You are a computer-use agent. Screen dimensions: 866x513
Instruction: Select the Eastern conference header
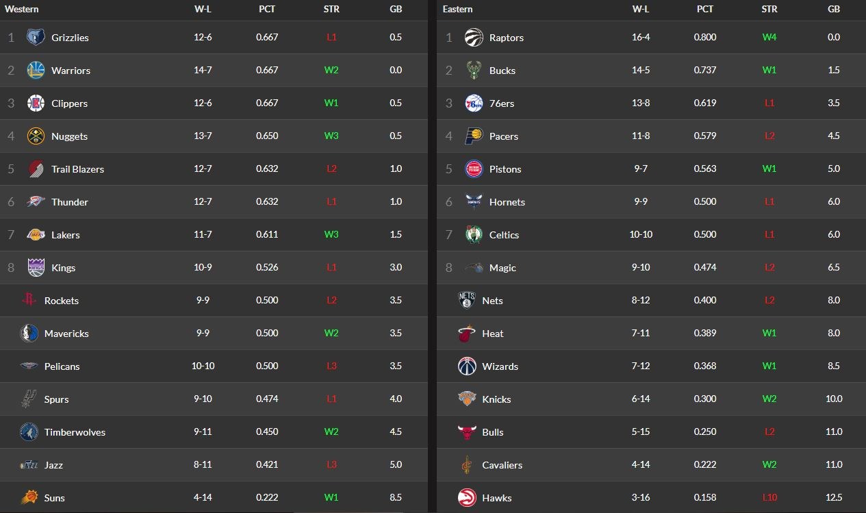457,10
